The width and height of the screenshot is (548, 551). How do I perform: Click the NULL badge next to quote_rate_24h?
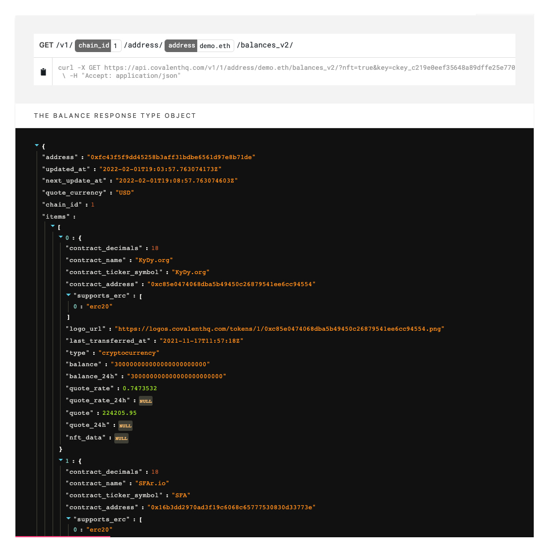[146, 401]
